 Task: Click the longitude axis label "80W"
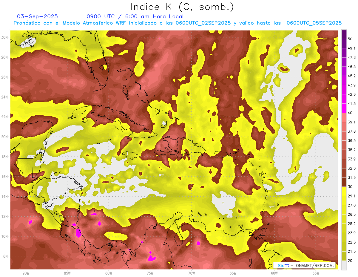pyautogui.click(x=109, y=273)
